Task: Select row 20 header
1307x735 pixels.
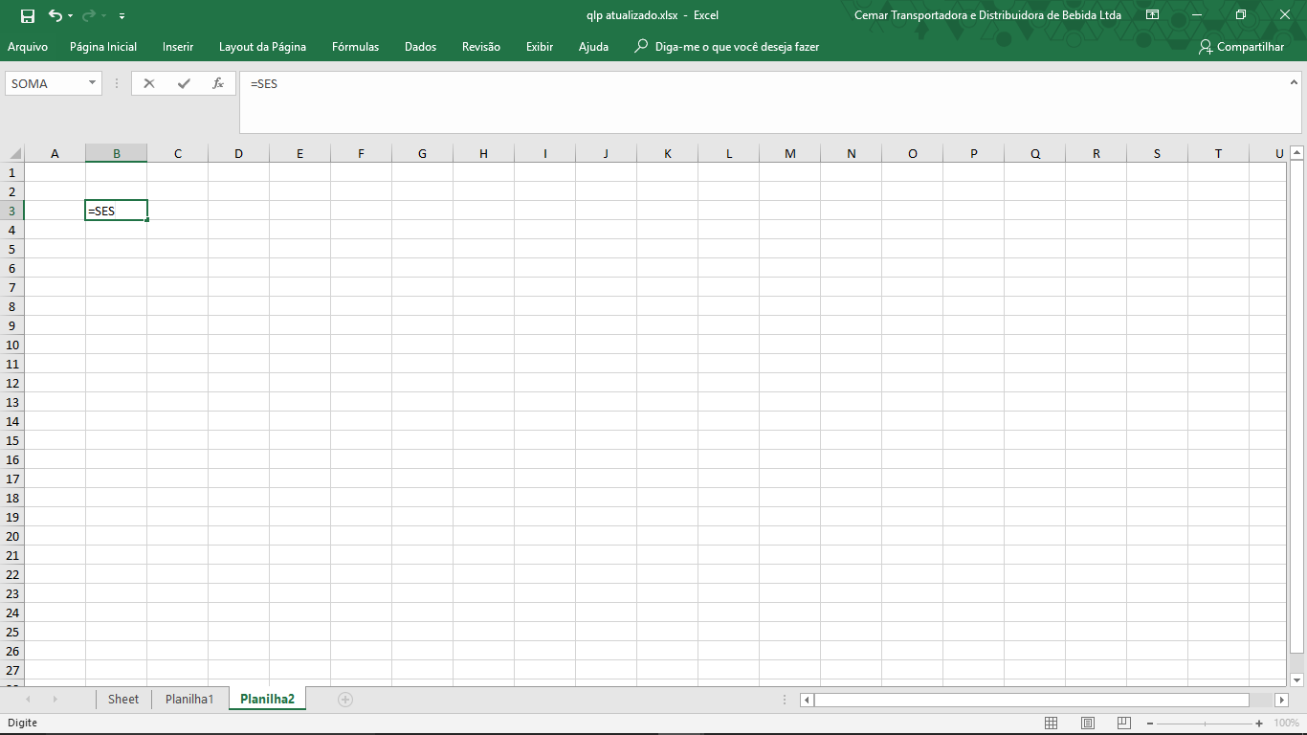Action: 12,536
